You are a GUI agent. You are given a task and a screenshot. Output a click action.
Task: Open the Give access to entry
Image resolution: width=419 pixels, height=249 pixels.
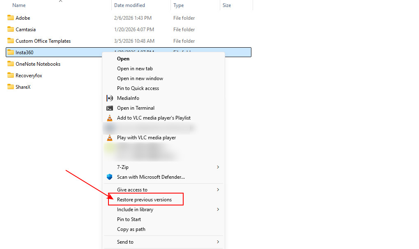(132, 190)
